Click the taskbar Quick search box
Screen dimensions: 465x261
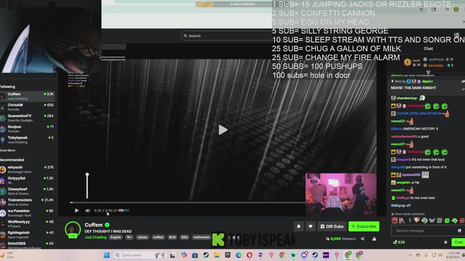(141, 255)
